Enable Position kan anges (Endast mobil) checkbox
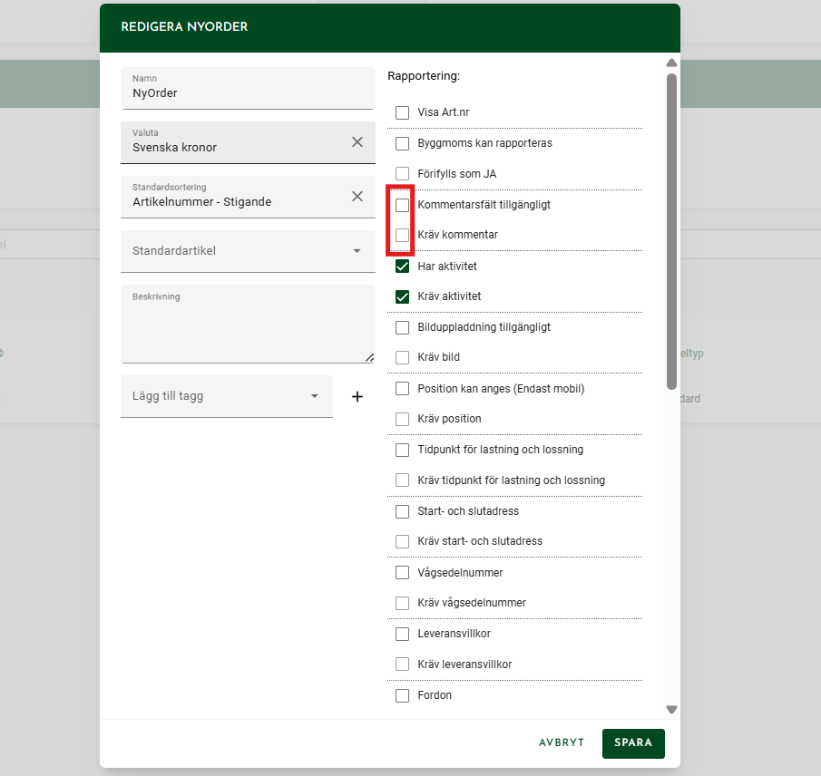This screenshot has width=821, height=776. click(x=402, y=389)
